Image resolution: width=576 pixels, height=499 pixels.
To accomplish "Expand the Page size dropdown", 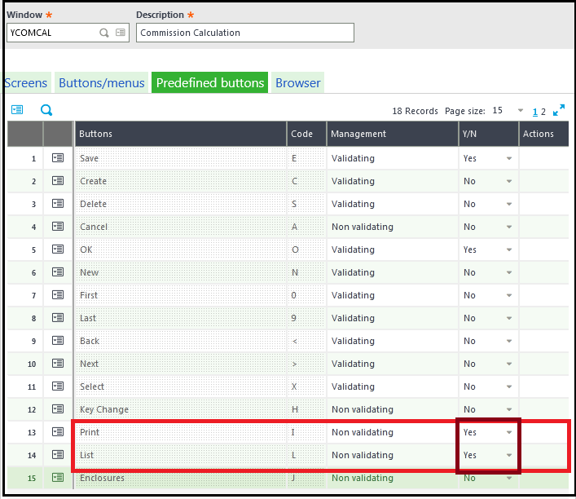I will point(520,110).
